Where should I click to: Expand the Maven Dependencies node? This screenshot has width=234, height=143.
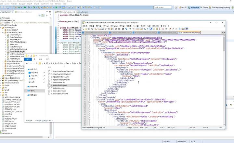click(1, 78)
